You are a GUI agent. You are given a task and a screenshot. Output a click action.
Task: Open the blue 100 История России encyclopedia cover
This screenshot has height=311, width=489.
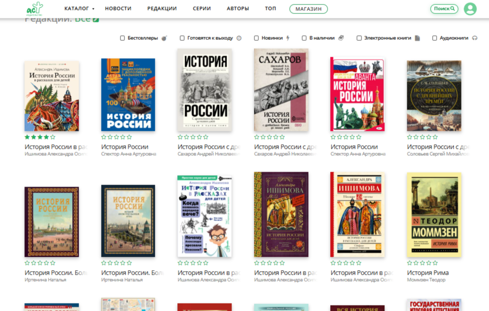(128, 95)
